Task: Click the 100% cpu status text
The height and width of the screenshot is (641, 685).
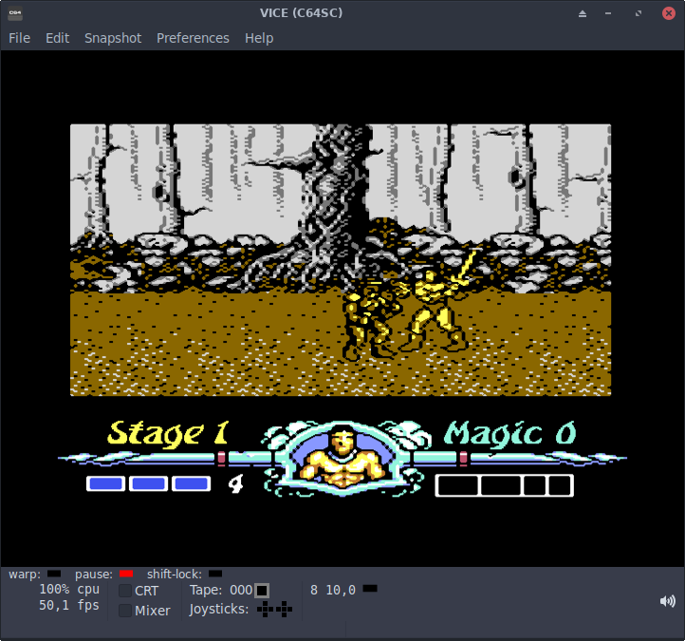Action: click(69, 590)
